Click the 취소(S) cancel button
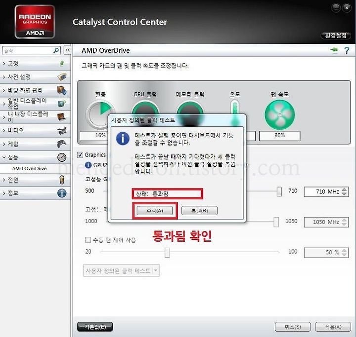Viewport: 356px width, 337px height. tap(293, 327)
